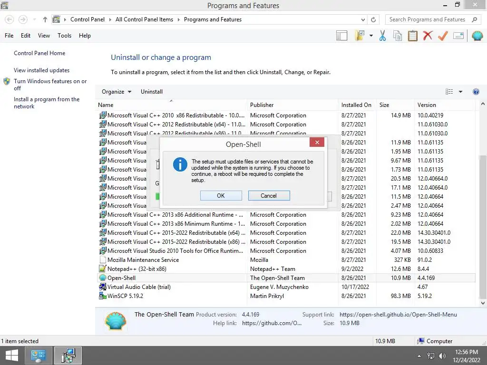Click the Up one level arrow

click(x=45, y=19)
